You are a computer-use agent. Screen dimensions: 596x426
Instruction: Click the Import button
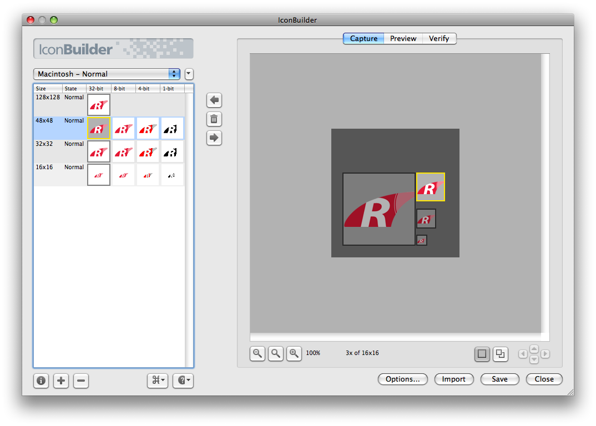(x=454, y=379)
